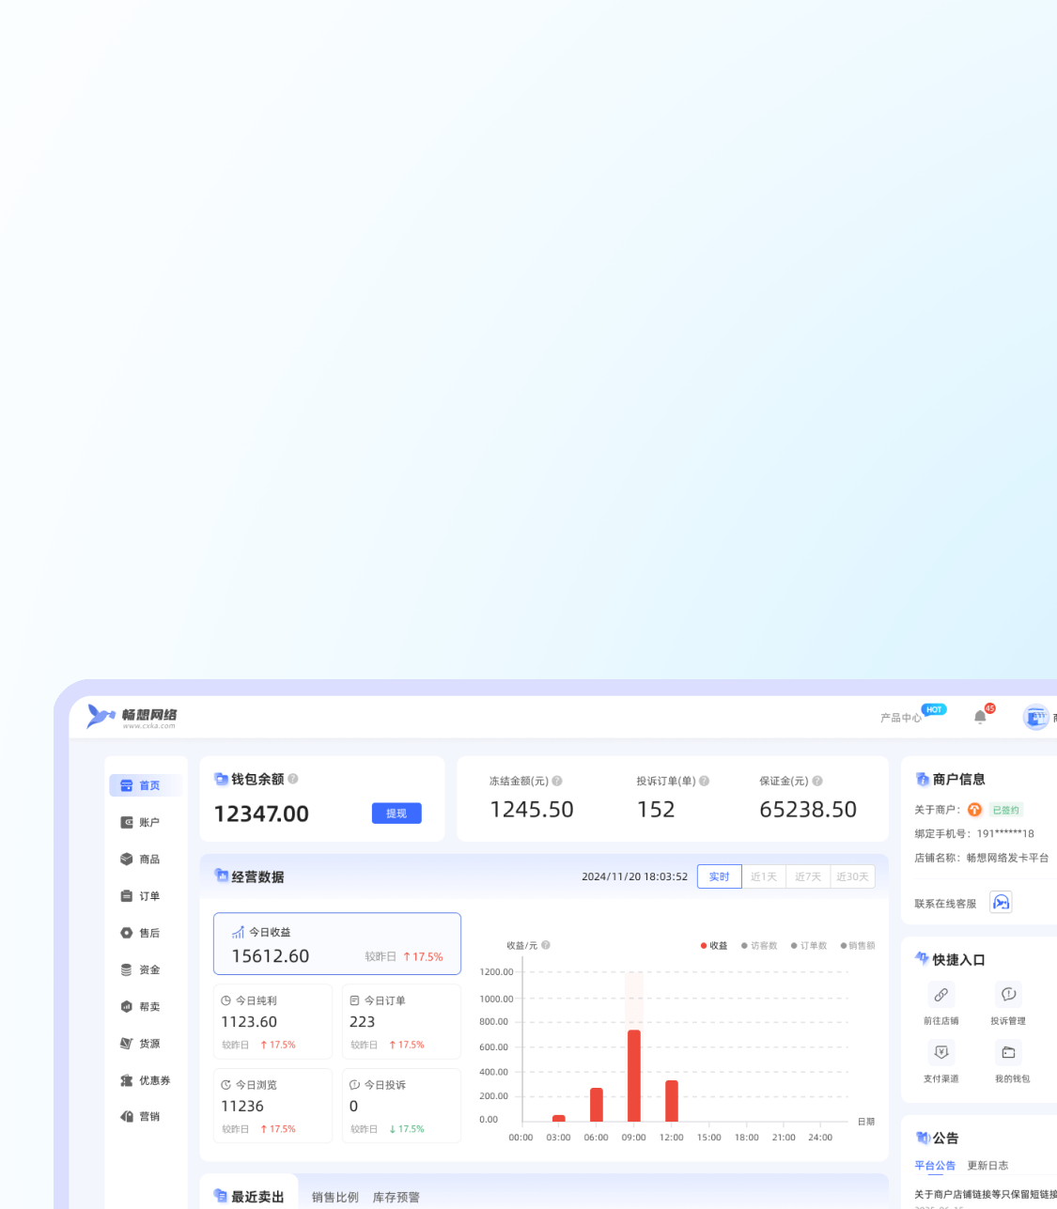1057x1209 pixels.
Task: Toggle the 订单数 chart legend
Action: (809, 946)
